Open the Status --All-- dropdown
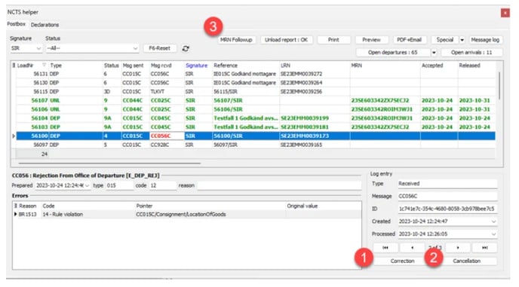Image resolution: width=519 pixels, height=287 pixels. 135,48
